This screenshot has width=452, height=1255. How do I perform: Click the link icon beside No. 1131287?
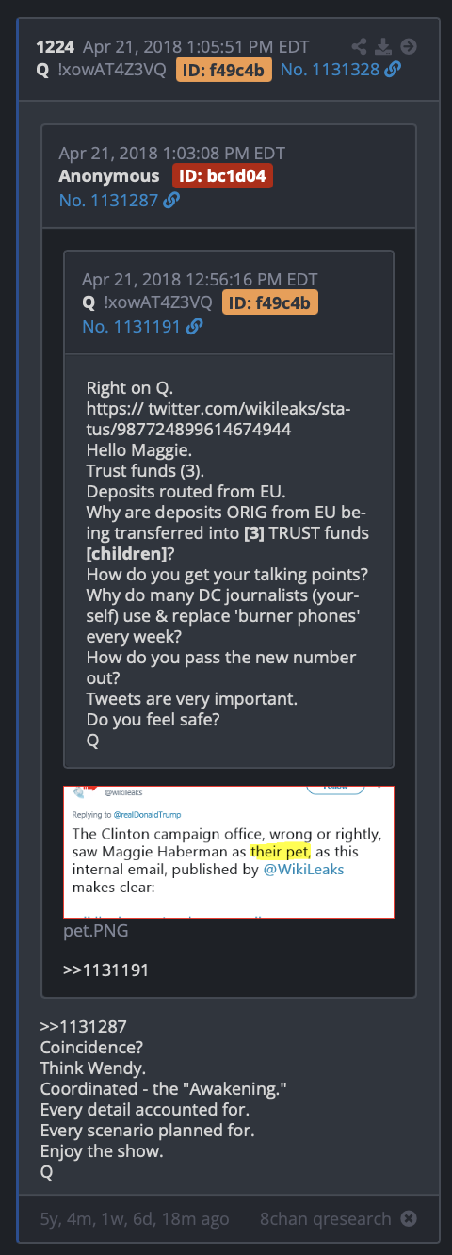pos(171,200)
